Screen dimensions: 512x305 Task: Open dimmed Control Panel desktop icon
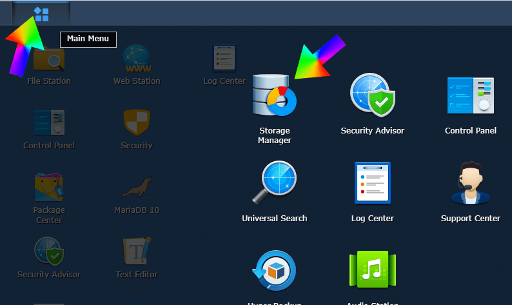tap(49, 123)
